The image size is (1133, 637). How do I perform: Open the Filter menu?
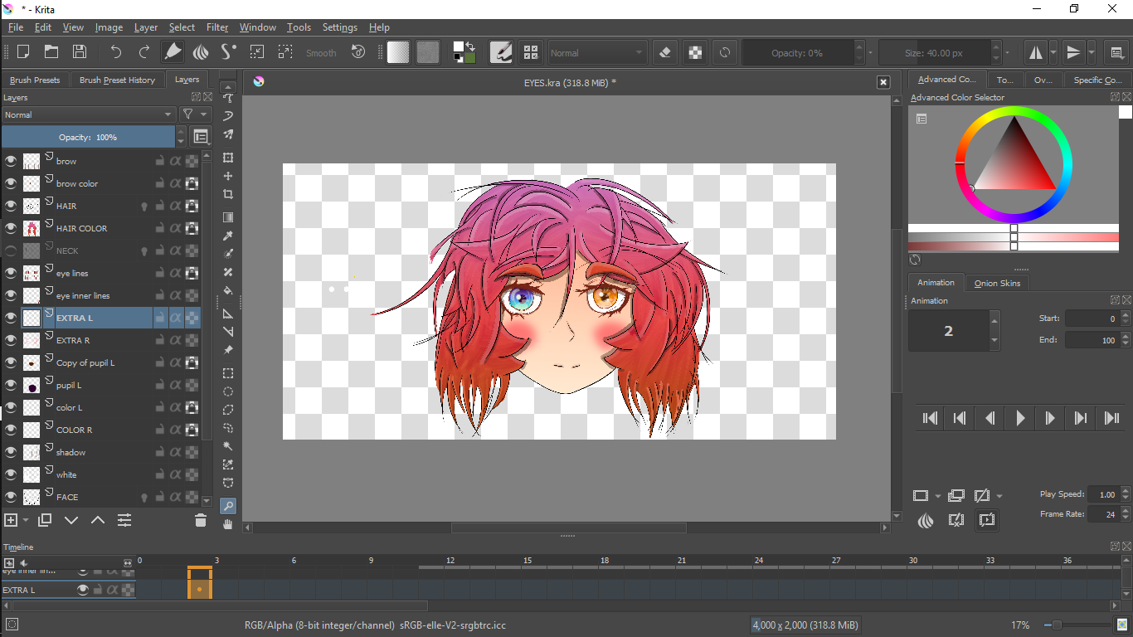tap(217, 27)
